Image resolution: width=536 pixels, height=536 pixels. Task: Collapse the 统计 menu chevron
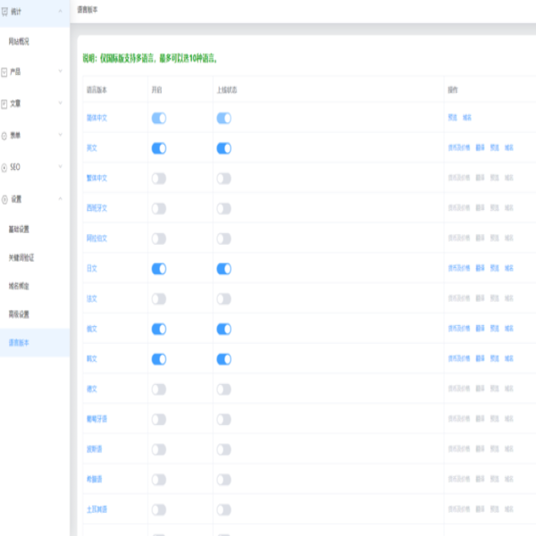(60, 11)
